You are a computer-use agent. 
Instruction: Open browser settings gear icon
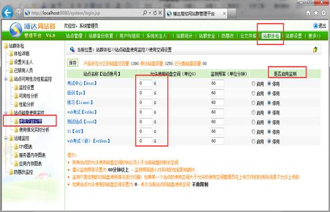point(324,13)
